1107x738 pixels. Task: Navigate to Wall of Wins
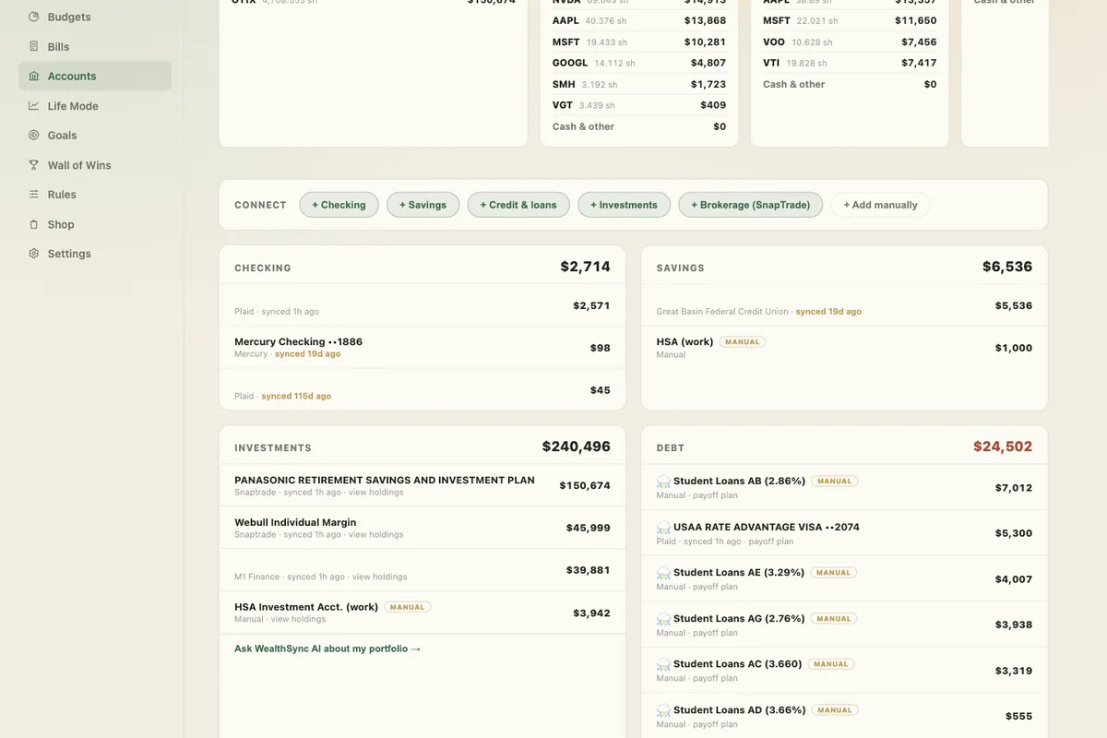coord(94,164)
